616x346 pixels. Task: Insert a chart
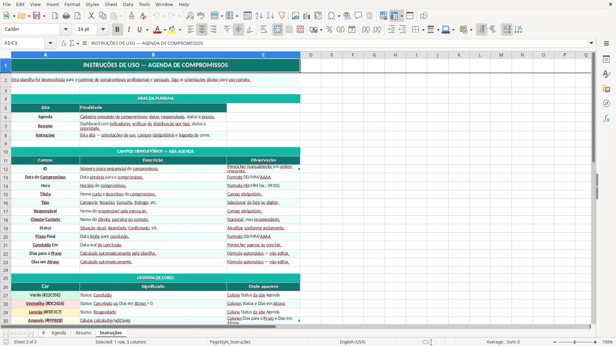tap(306, 16)
